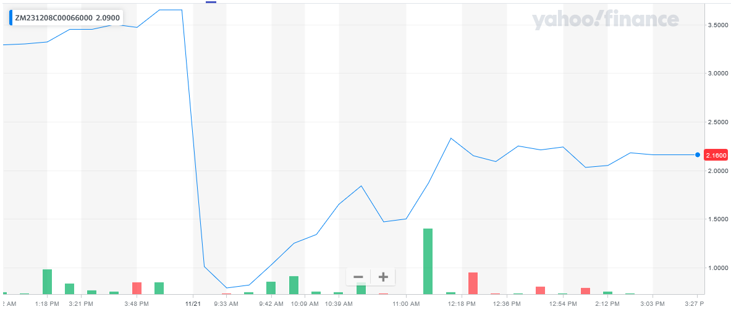Click the blue dot at line end
This screenshot has width=731, height=317.
pyautogui.click(x=698, y=154)
